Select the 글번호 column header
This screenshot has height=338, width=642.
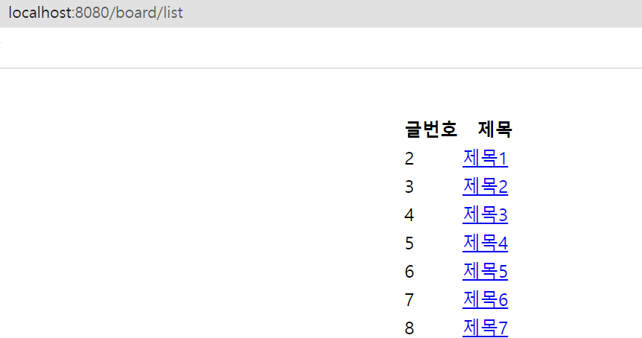(430, 130)
